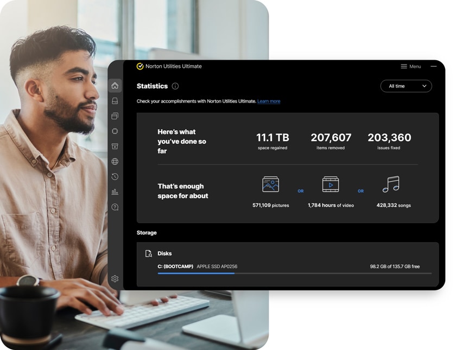Expand the All time period dropdown
This screenshot has width=456, height=350.
(x=406, y=86)
